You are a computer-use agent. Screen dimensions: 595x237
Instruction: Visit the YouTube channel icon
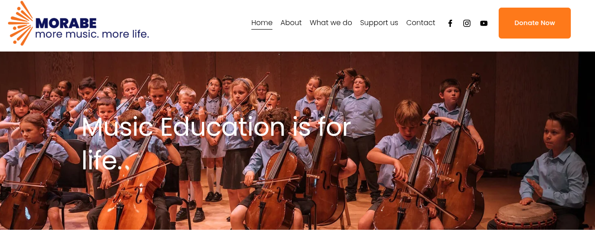[x=484, y=23]
